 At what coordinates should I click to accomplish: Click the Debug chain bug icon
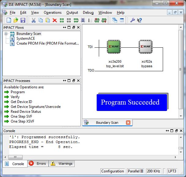(83, 20)
